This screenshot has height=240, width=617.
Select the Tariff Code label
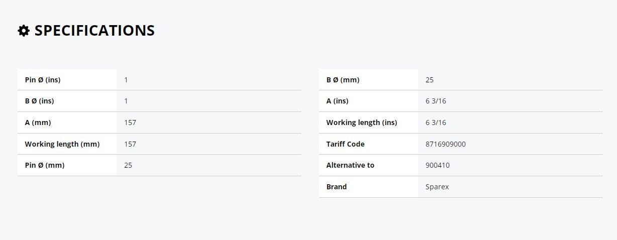coord(345,144)
